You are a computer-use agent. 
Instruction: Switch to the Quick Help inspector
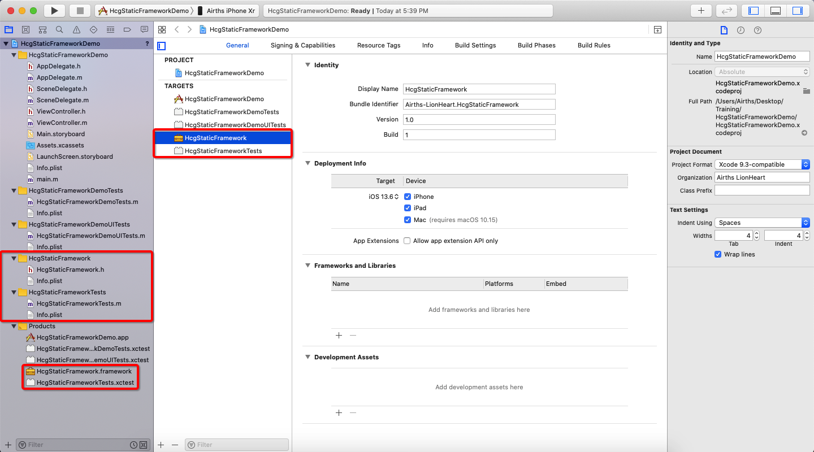point(757,29)
